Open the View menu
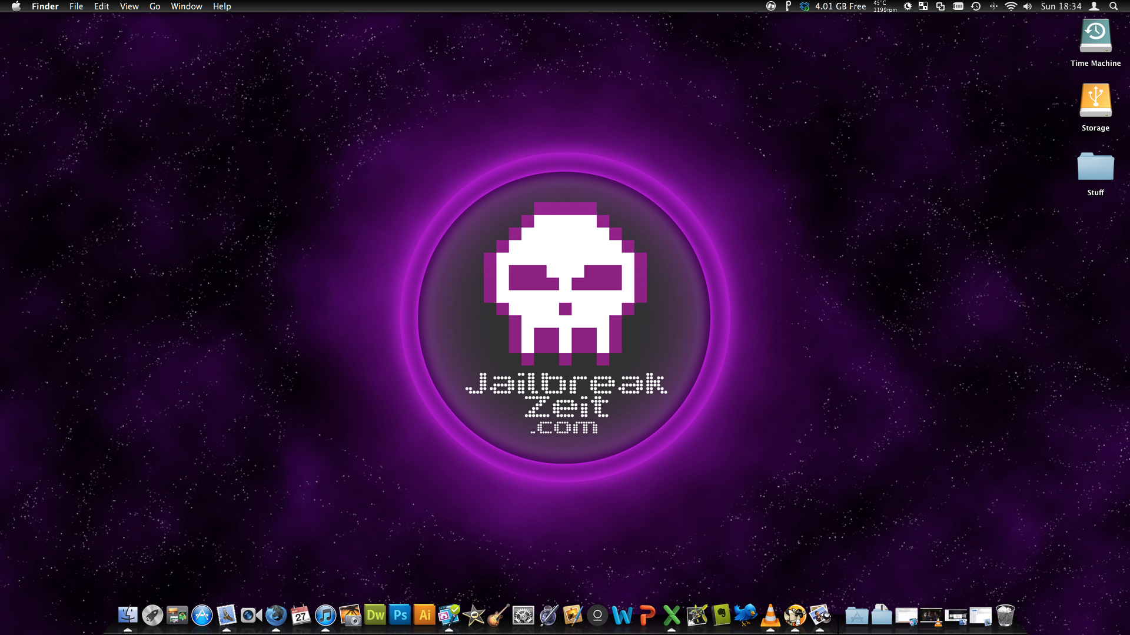This screenshot has width=1130, height=635. point(129,6)
